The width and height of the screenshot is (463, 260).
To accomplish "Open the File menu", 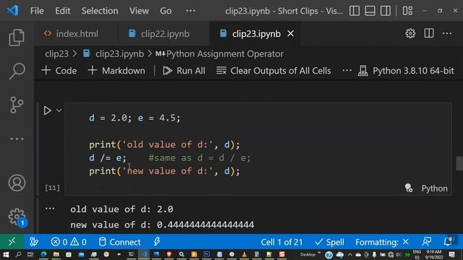I will [x=37, y=11].
